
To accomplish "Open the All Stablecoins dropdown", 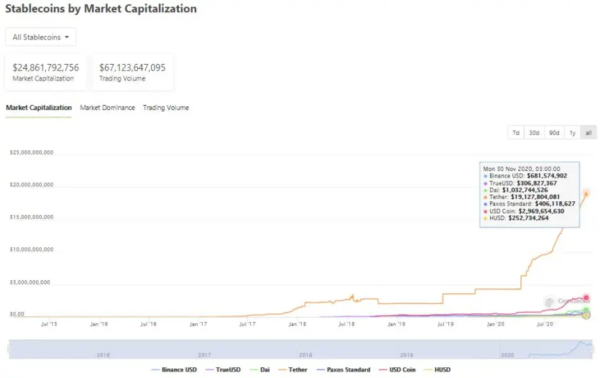I will [x=40, y=37].
